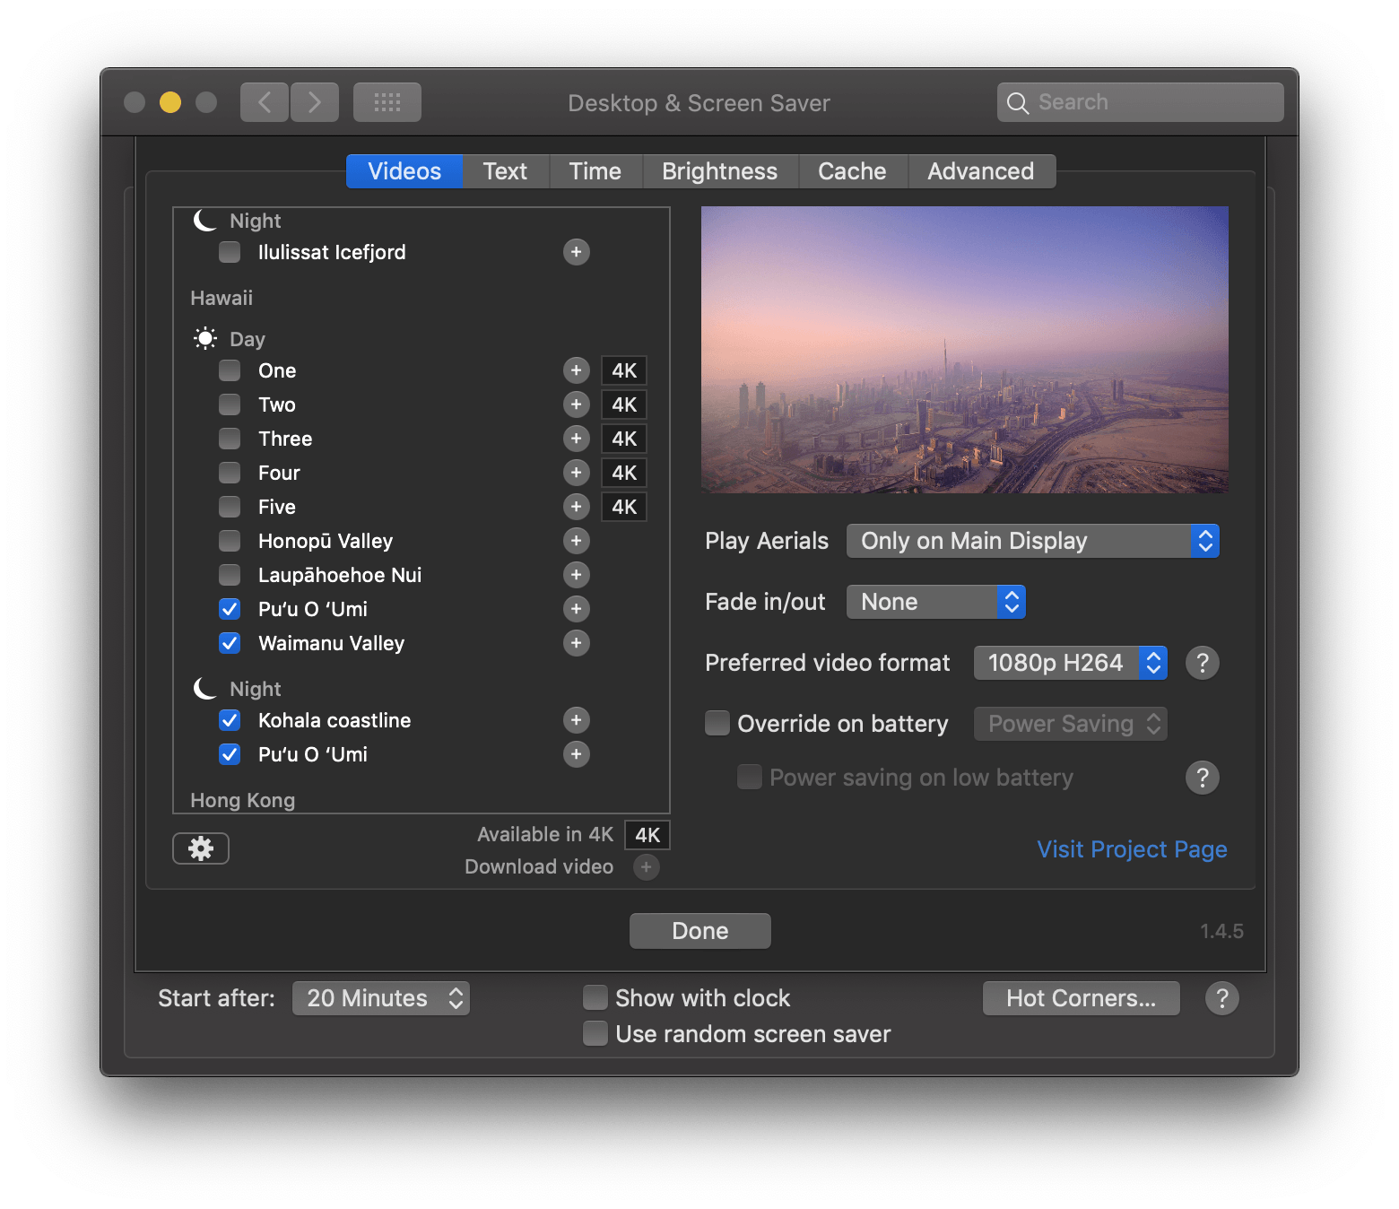Open the Start after 20 Minutes dropdown
The height and width of the screenshot is (1209, 1399).
[381, 998]
